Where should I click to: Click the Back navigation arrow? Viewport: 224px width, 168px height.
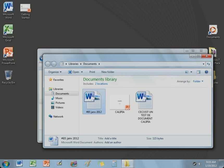(48, 64)
